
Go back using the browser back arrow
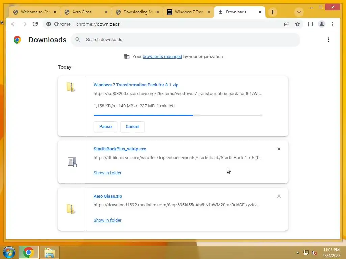tap(14, 24)
